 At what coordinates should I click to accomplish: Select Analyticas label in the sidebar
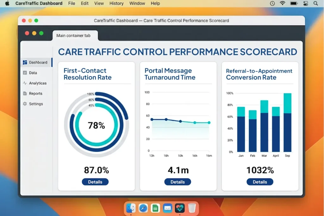pyautogui.click(x=38, y=83)
